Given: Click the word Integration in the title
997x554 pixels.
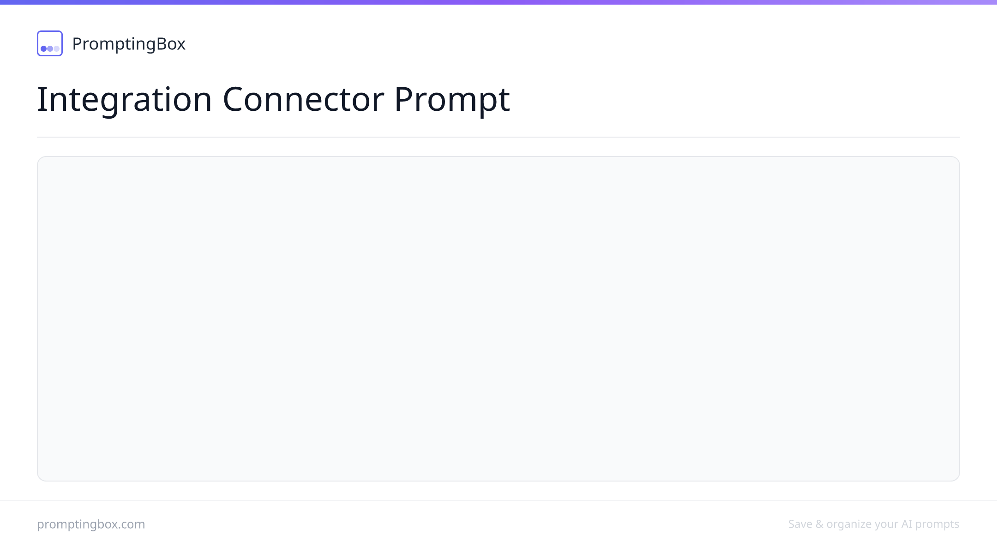Looking at the screenshot, I should (125, 99).
